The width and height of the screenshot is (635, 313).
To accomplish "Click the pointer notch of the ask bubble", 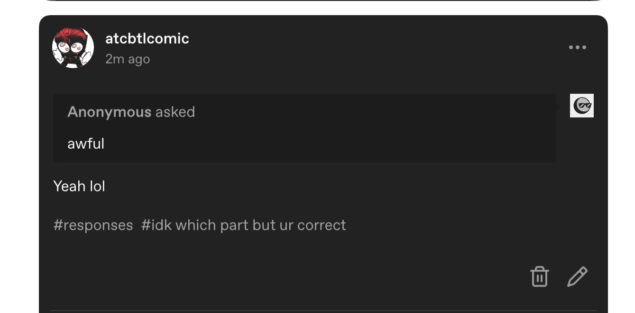I will point(558,107).
